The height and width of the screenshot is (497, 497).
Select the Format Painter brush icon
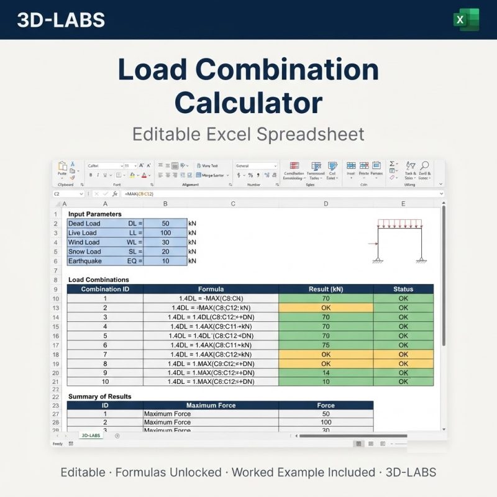[x=73, y=178]
